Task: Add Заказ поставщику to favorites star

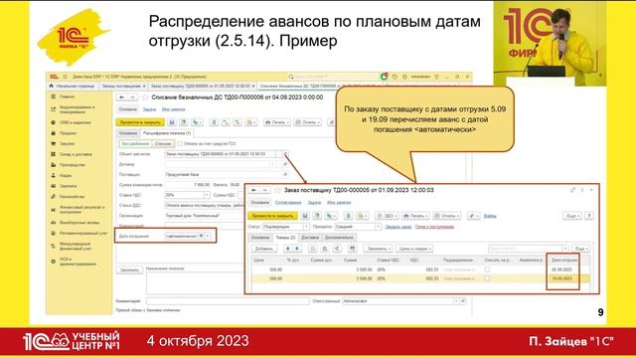Action: 278,190
